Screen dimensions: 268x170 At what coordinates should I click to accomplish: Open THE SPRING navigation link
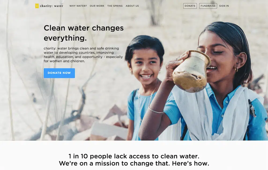(115, 6)
